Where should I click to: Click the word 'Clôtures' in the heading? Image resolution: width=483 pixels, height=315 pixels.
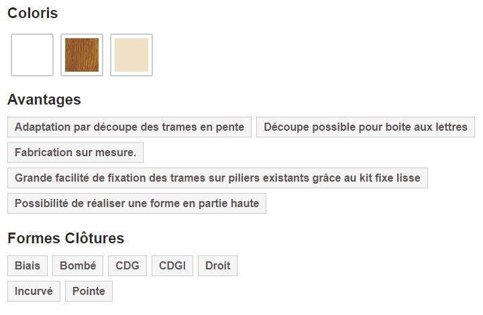click(x=95, y=239)
